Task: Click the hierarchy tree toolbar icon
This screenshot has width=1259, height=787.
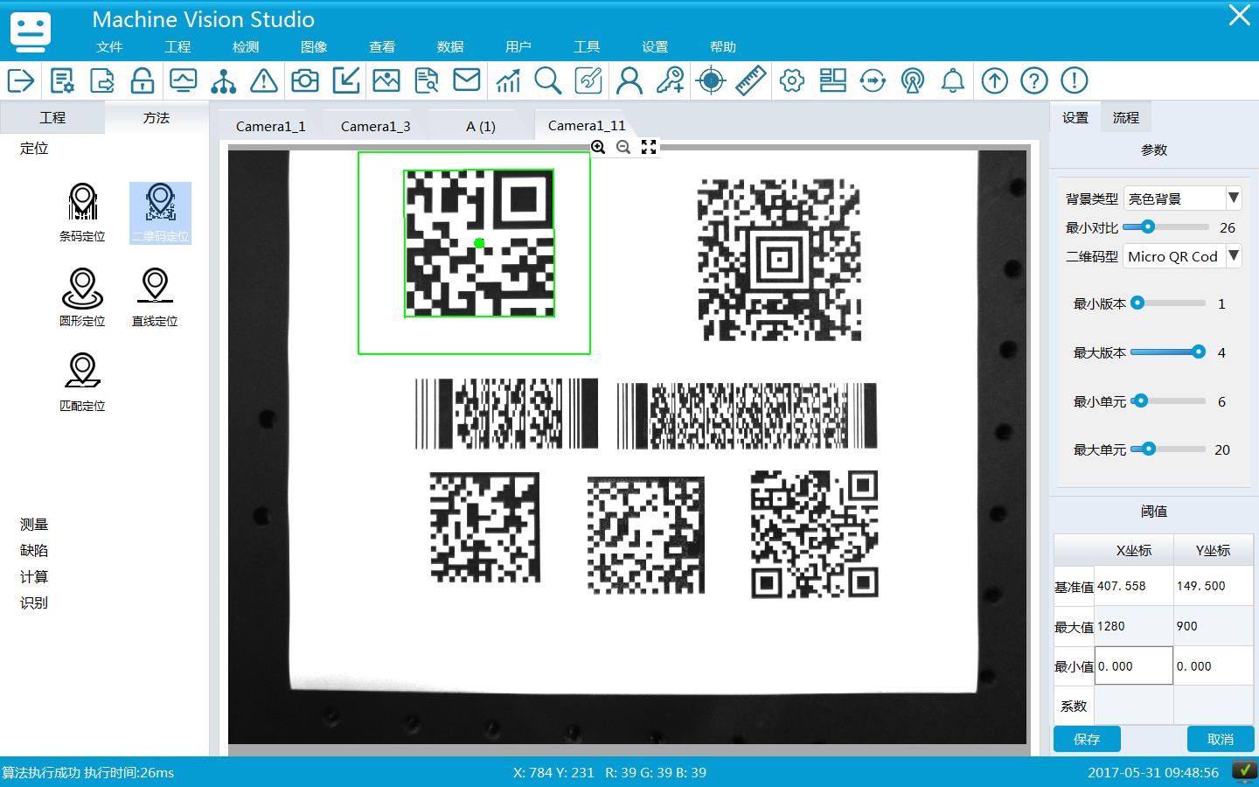Action: (224, 80)
